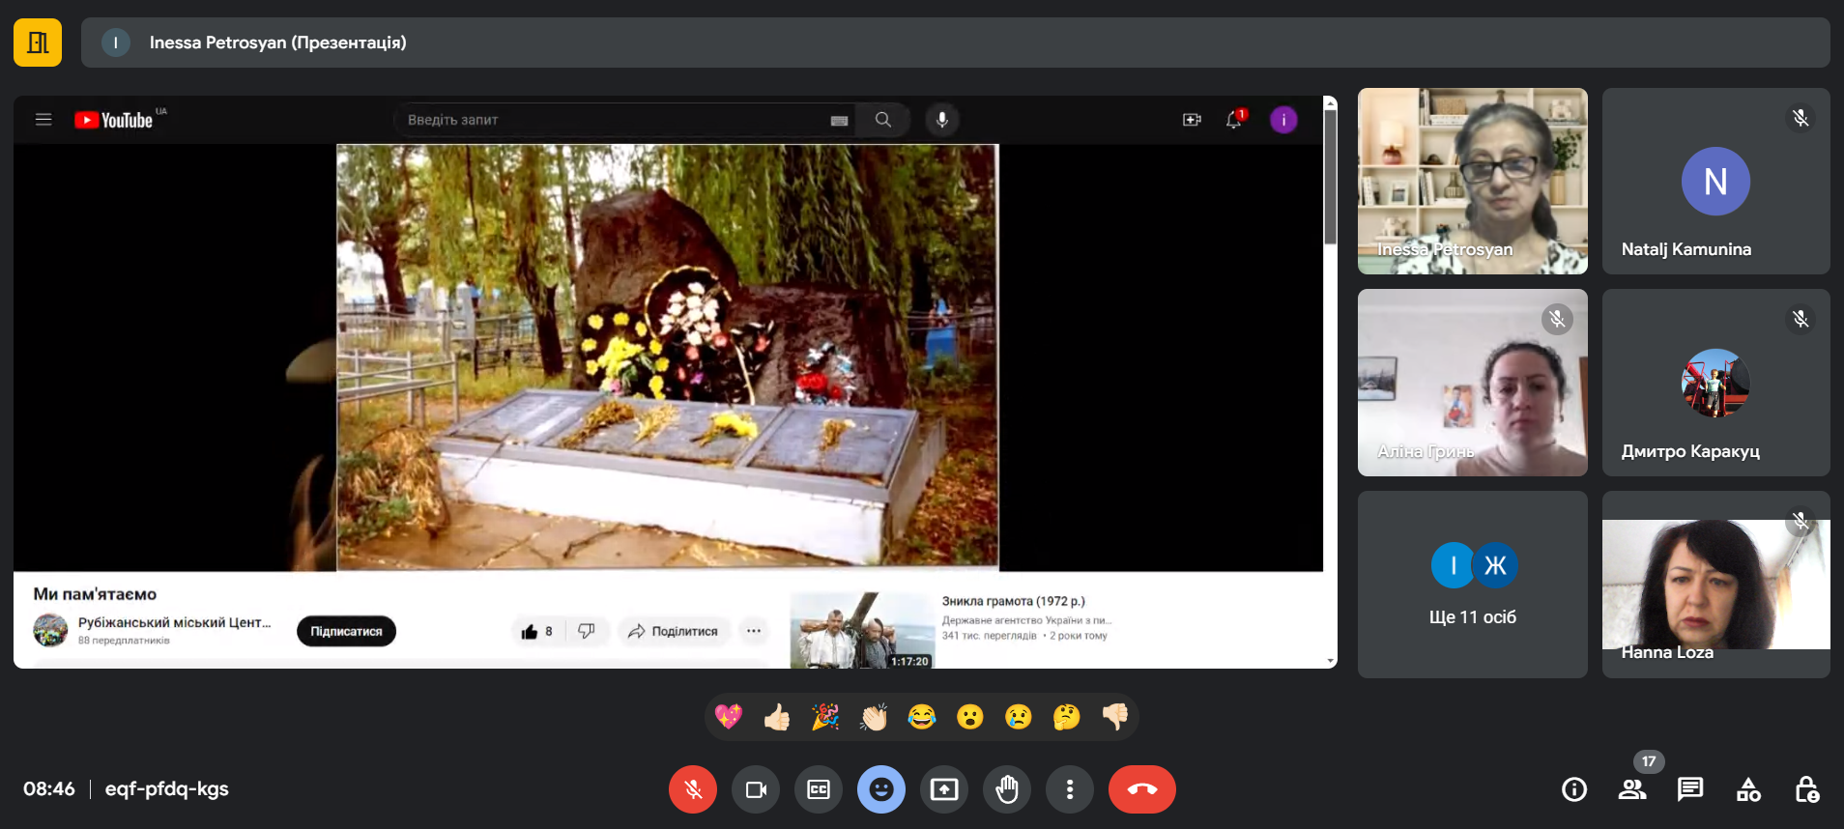Unmute the microphone
This screenshot has width=1844, height=829.
pyautogui.click(x=693, y=789)
